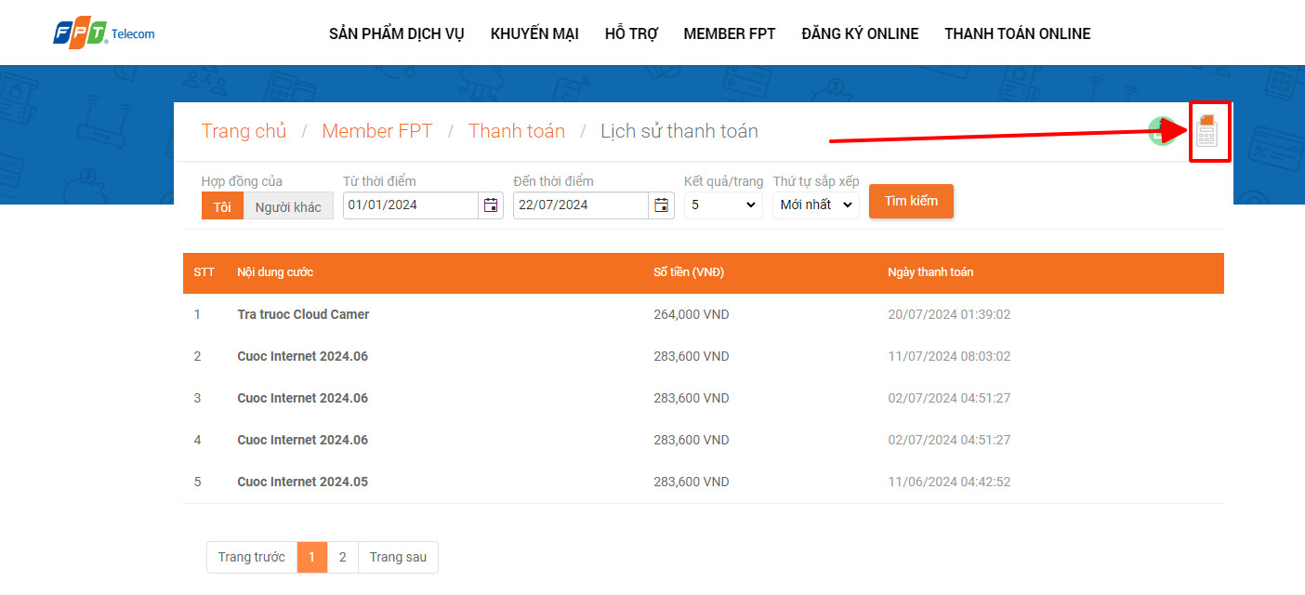Open 'ĐĂNG KÝ ONLINE' menu
The image size is (1305, 595).
[860, 33]
